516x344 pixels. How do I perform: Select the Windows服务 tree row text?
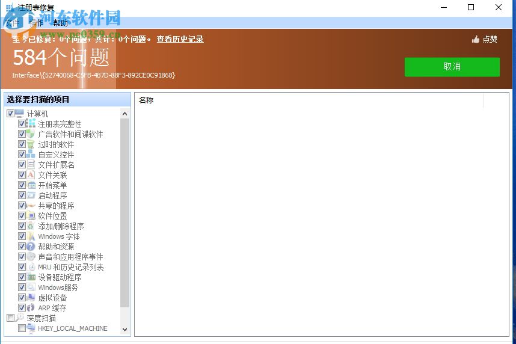coord(58,287)
